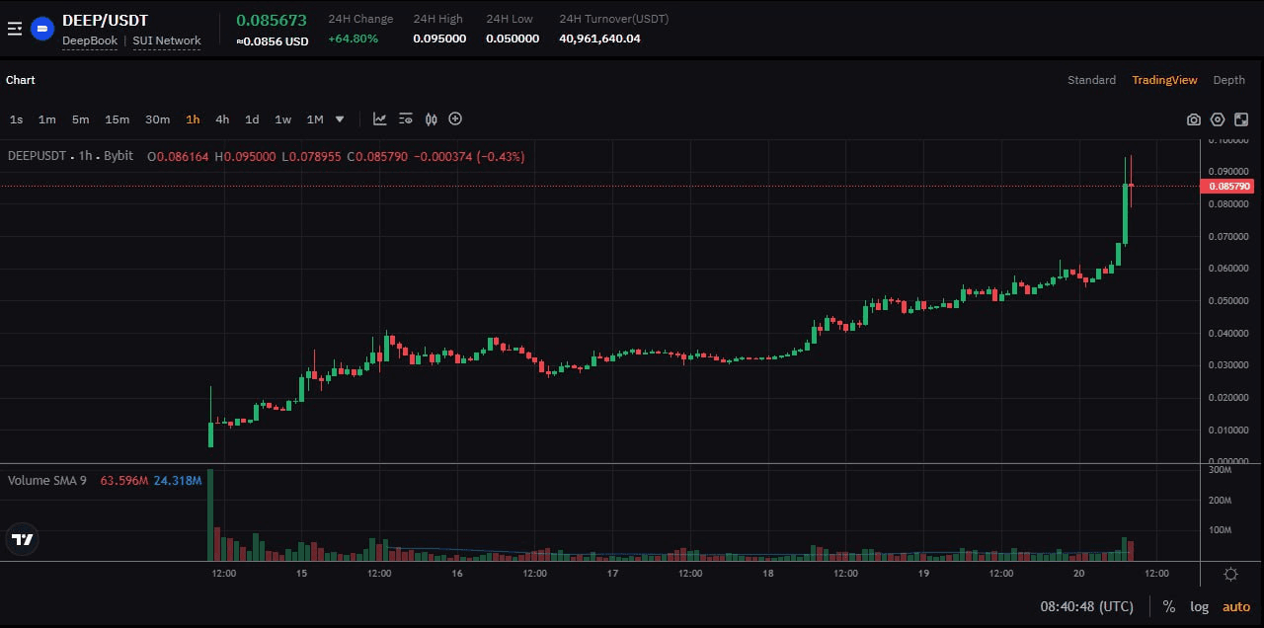Toggle percent scale mode
This screenshot has height=628, width=1264.
coord(1169,606)
